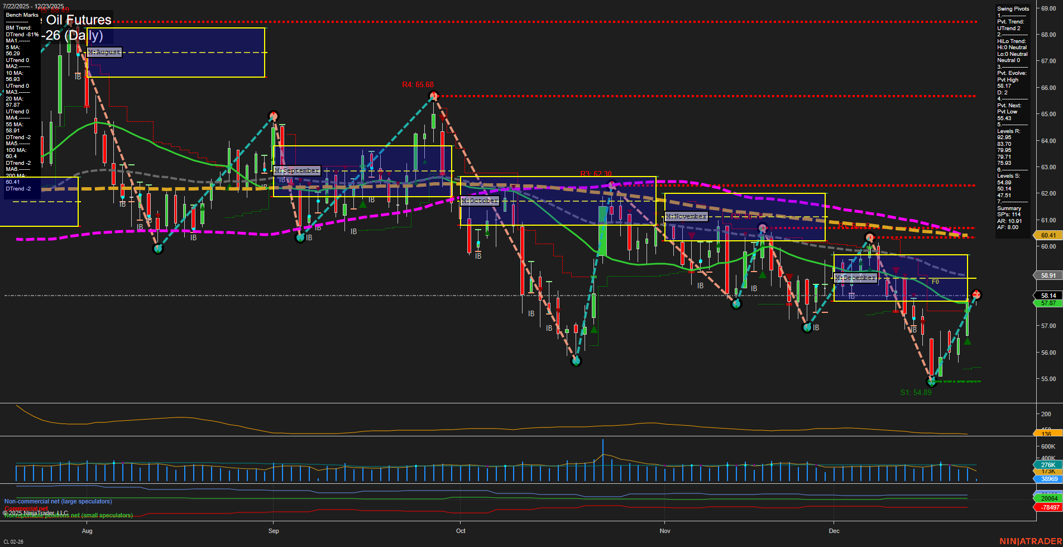Select the M:October range label
1063x547 pixels.
coord(479,199)
